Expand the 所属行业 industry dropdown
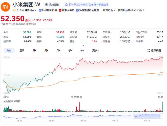The width and height of the screenshot is (167, 126). 109,10
